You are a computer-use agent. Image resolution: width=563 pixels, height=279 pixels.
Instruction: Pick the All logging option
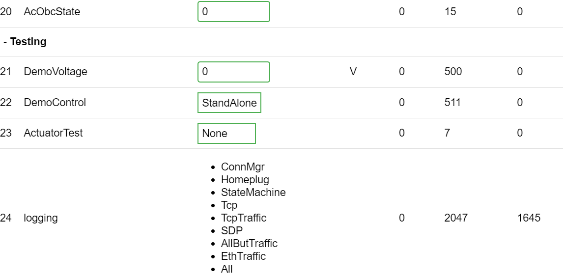[226, 269]
